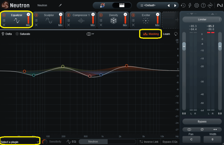Toggle the phase invert icon
Image resolution: width=224 pixels, height=145 pixels.
[x=202, y=129]
